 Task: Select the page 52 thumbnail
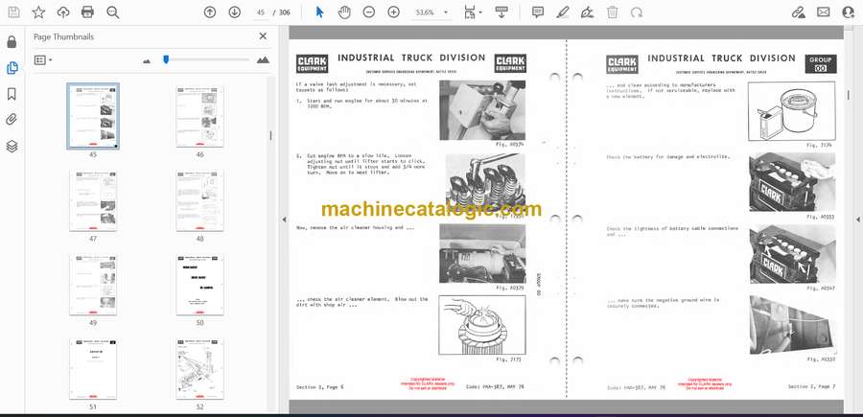[x=199, y=368]
